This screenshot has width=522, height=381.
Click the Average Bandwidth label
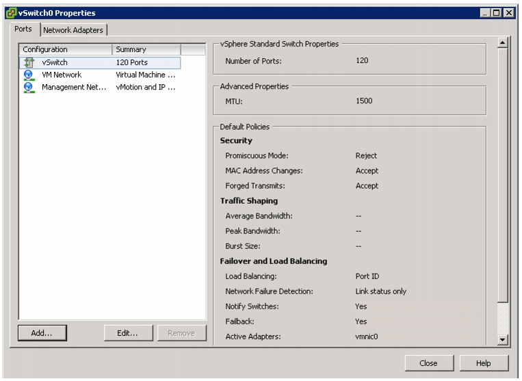pyautogui.click(x=259, y=216)
